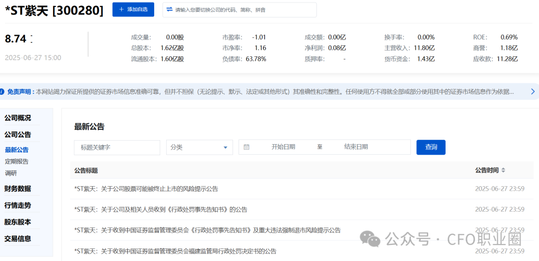Open 行情走势 in the sidebar
Screen dimensions: 539x261
tap(18, 206)
